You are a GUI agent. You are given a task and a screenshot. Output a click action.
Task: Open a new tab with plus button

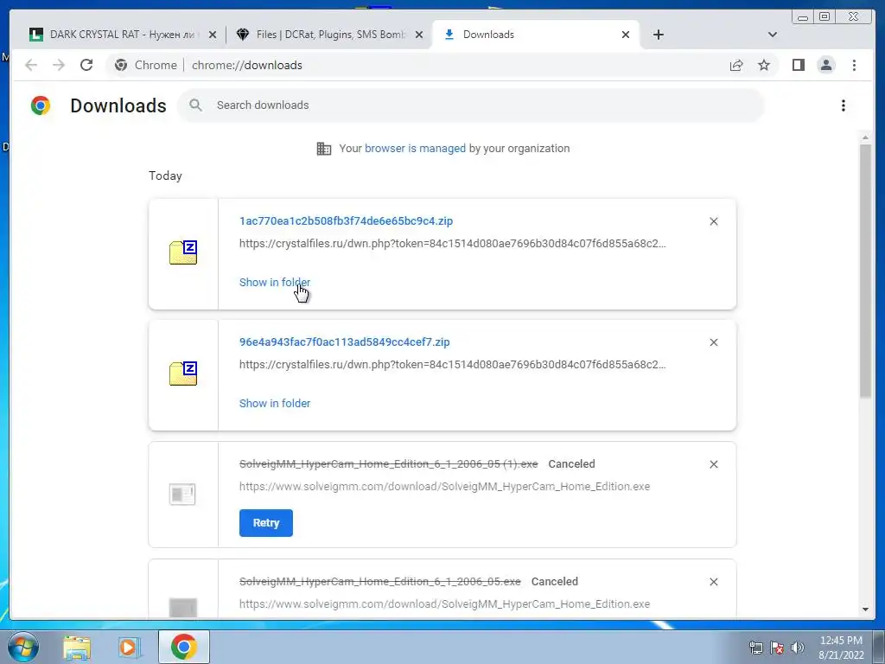658,35
